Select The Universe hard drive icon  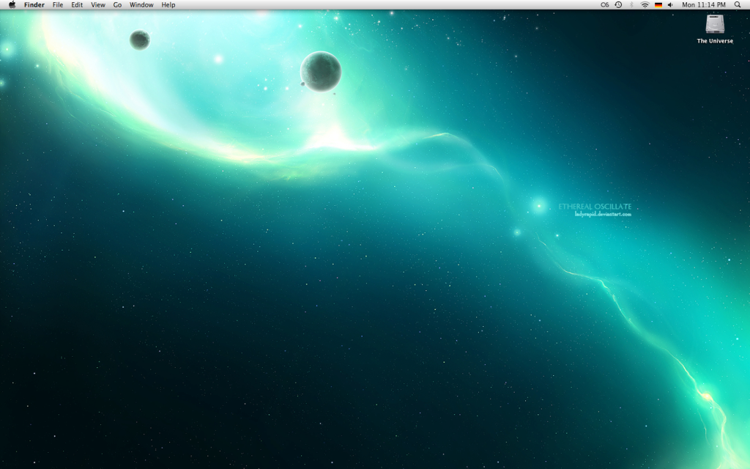tap(715, 24)
